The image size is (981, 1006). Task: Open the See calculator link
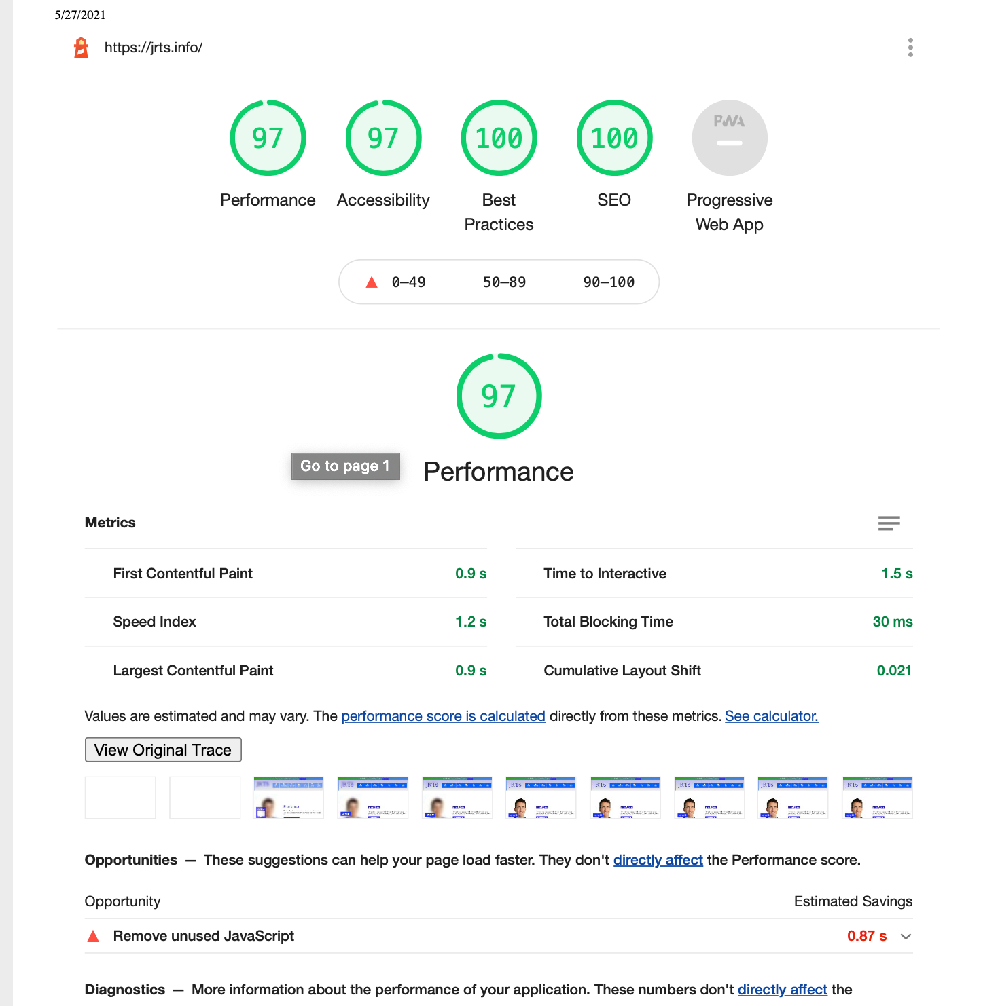pyautogui.click(x=772, y=716)
